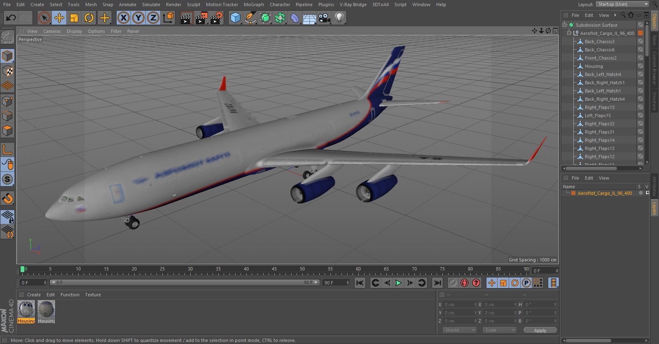
Task: Open material manager Texture menu
Action: coord(93,295)
